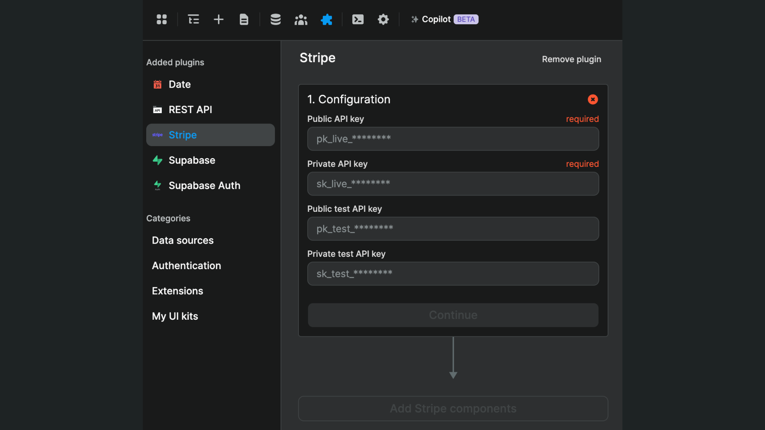Open the Data sources category
Viewport: 765px width, 430px height.
(x=182, y=240)
